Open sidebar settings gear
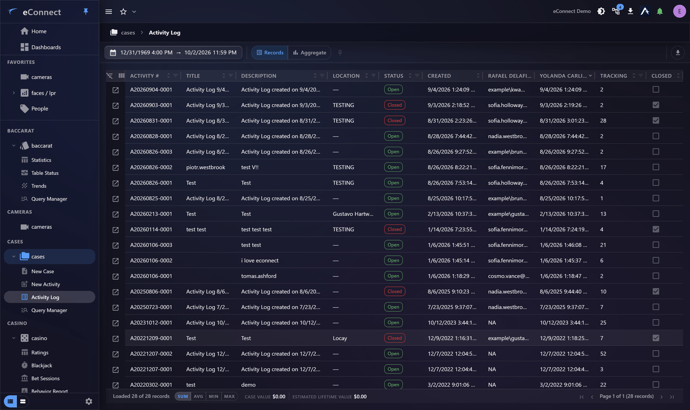Viewport: 690px width, 410px height. click(x=89, y=401)
